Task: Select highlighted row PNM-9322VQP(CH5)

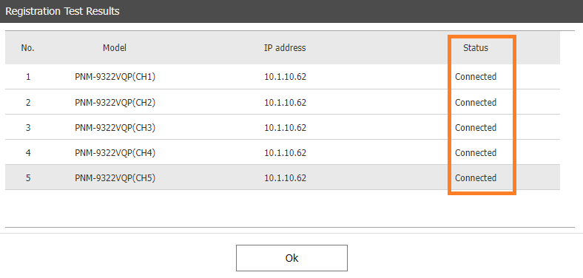Action: (283, 177)
